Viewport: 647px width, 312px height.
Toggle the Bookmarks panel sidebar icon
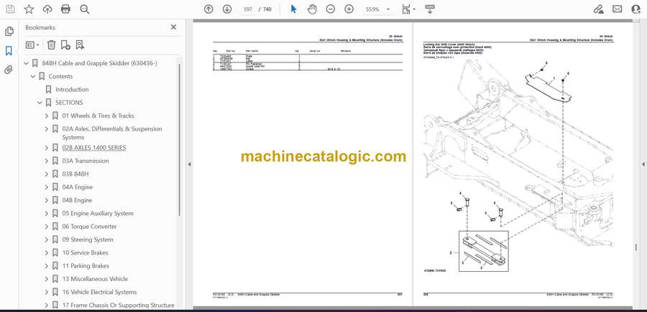click(9, 51)
